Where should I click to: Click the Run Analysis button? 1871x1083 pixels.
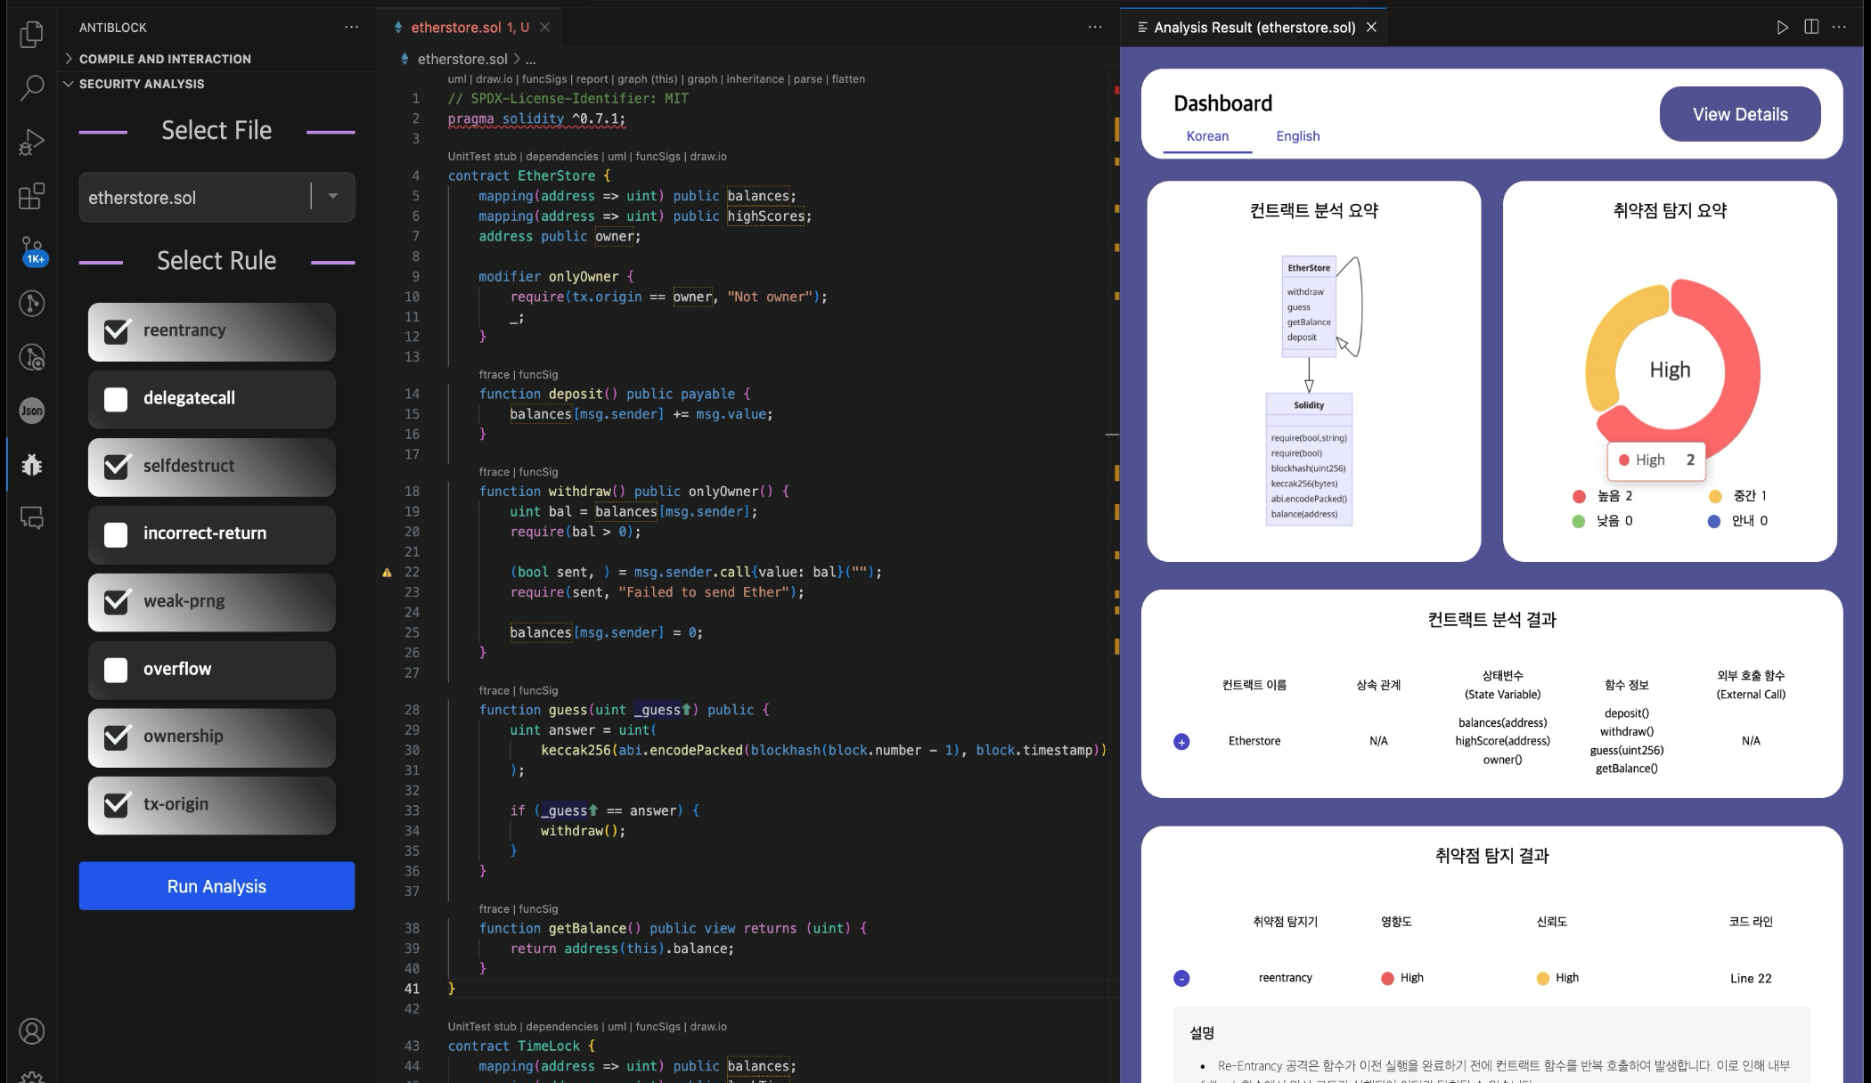coord(217,886)
